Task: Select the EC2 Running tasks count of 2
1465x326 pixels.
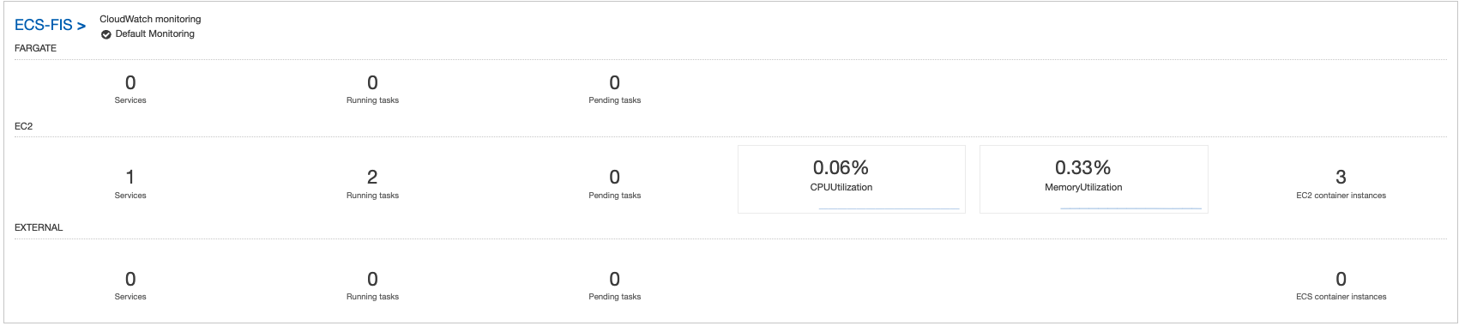Action: pyautogui.click(x=372, y=178)
